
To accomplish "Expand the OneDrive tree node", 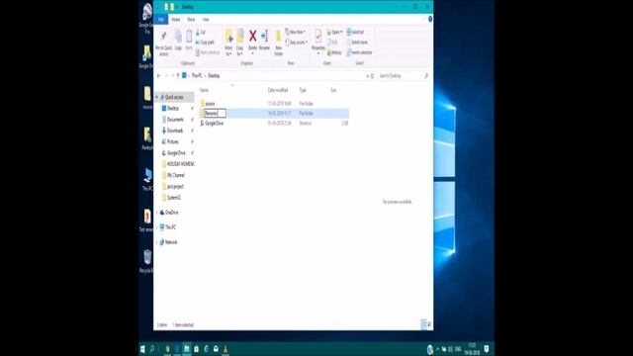I will pyautogui.click(x=157, y=213).
